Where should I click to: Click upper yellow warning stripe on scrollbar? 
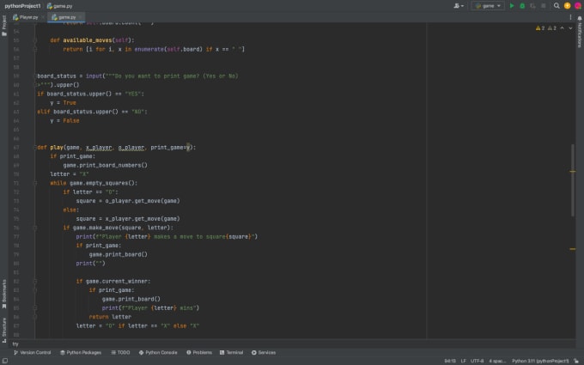573,171
